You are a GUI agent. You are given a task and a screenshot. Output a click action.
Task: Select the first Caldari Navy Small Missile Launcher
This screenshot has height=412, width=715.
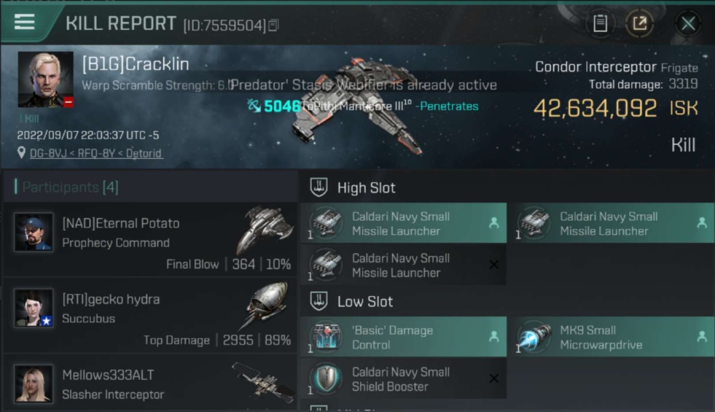coord(403,223)
